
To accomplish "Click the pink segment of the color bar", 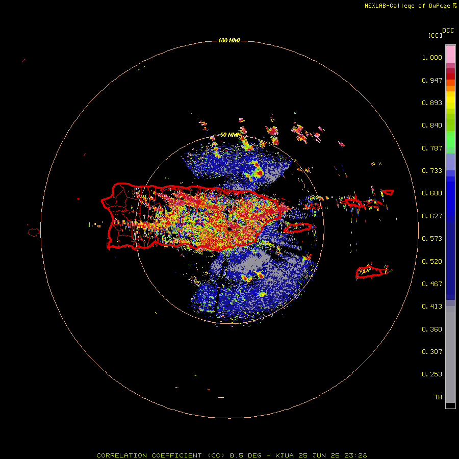I will (x=450, y=55).
